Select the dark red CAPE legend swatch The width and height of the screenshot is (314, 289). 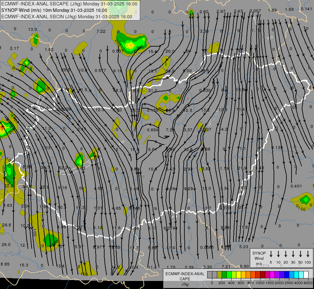click(x=263, y=275)
